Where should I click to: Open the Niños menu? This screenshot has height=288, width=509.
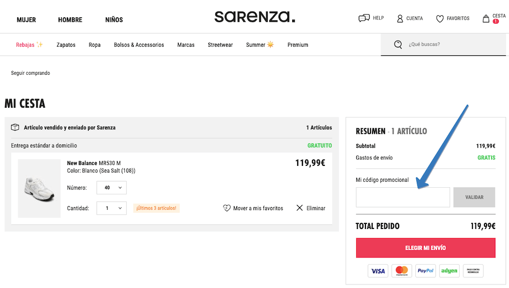[x=114, y=20]
